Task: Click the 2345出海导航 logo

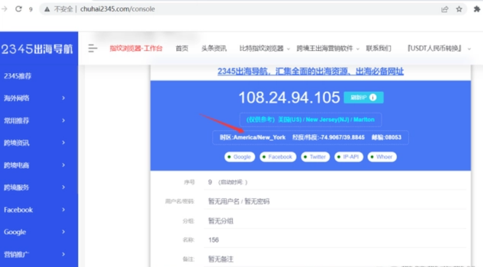Action: [x=37, y=49]
